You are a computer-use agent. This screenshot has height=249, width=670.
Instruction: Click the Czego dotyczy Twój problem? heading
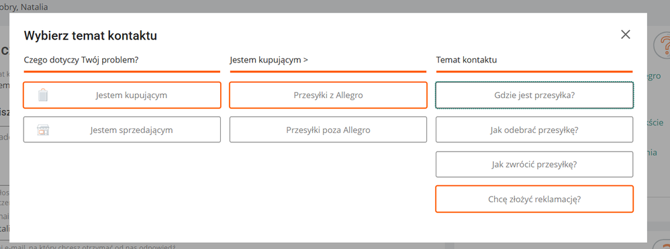pyautogui.click(x=81, y=60)
